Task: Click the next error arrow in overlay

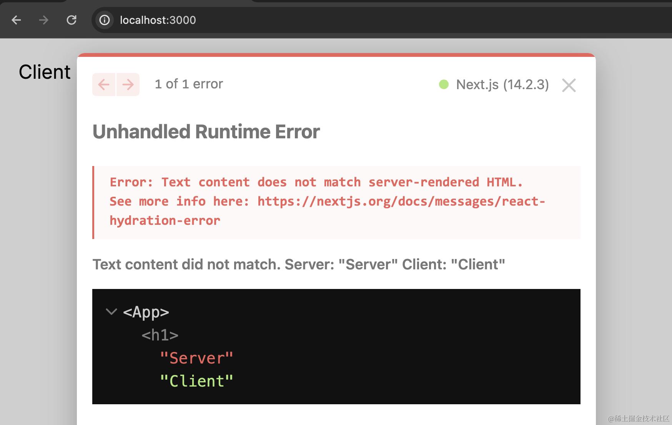Action: click(x=128, y=84)
